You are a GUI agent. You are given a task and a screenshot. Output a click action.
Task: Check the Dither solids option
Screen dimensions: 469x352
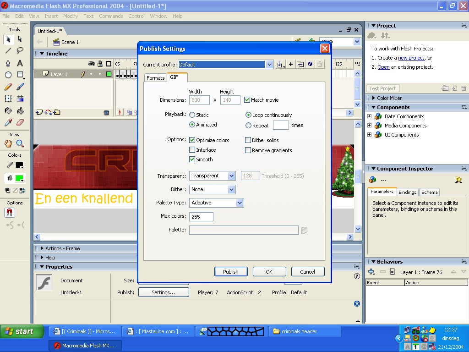click(x=248, y=140)
